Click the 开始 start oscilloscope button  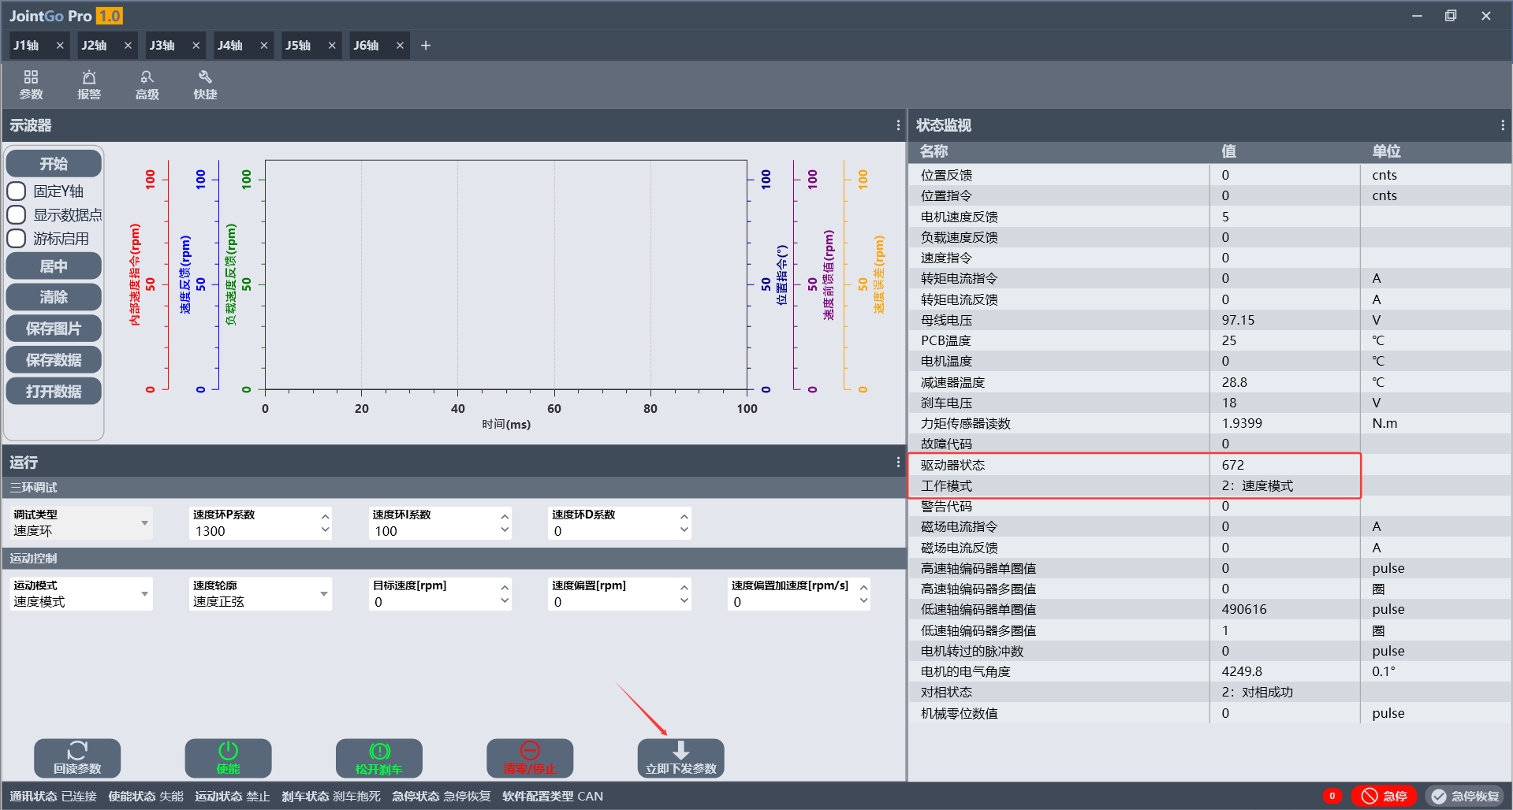(x=54, y=164)
